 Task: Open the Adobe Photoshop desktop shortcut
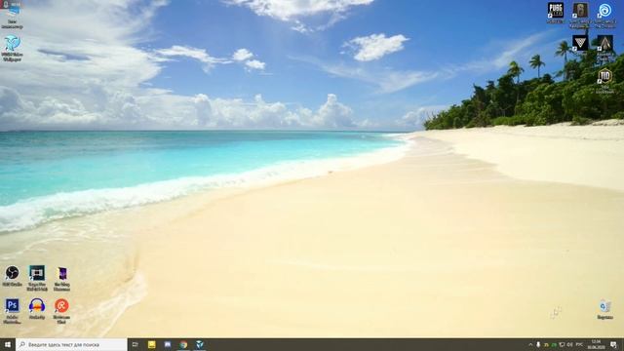pos(12,311)
